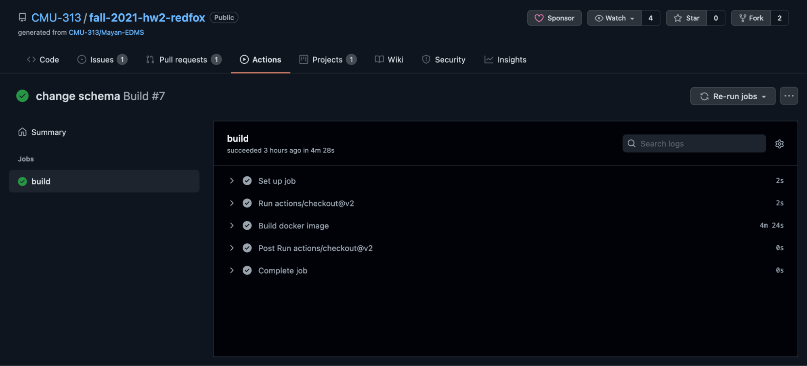This screenshot has width=807, height=366.
Task: Click the Sponsor button
Action: [554, 18]
